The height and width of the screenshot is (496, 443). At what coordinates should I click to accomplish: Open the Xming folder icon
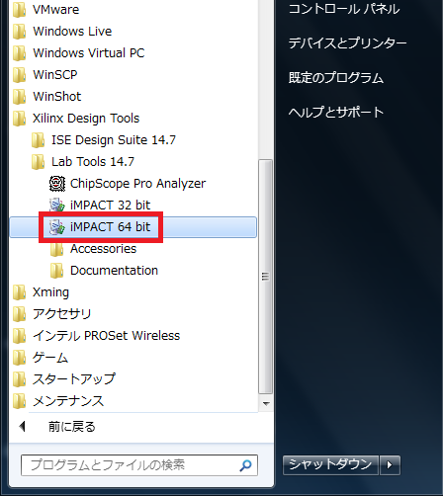pyautogui.click(x=19, y=292)
